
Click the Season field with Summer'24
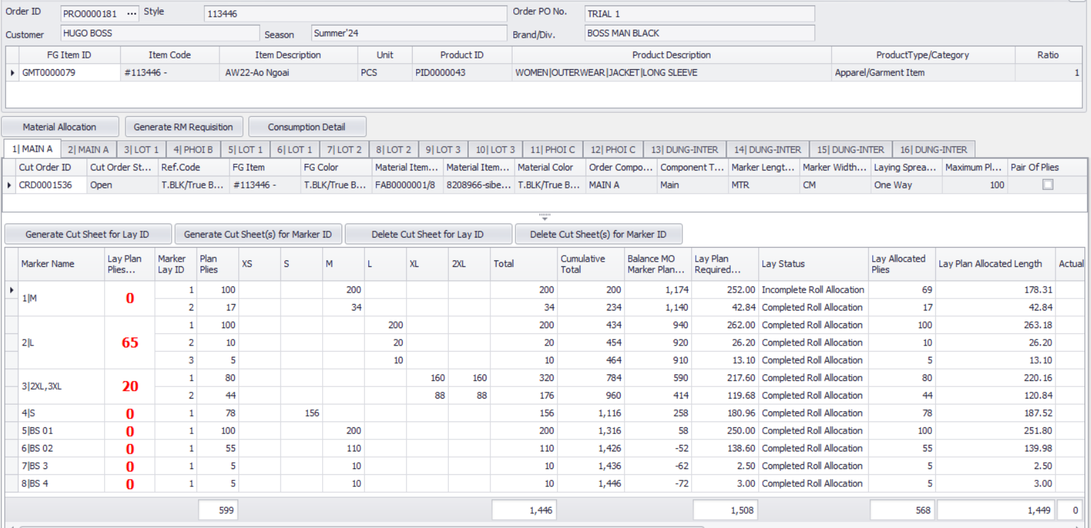pyautogui.click(x=409, y=34)
